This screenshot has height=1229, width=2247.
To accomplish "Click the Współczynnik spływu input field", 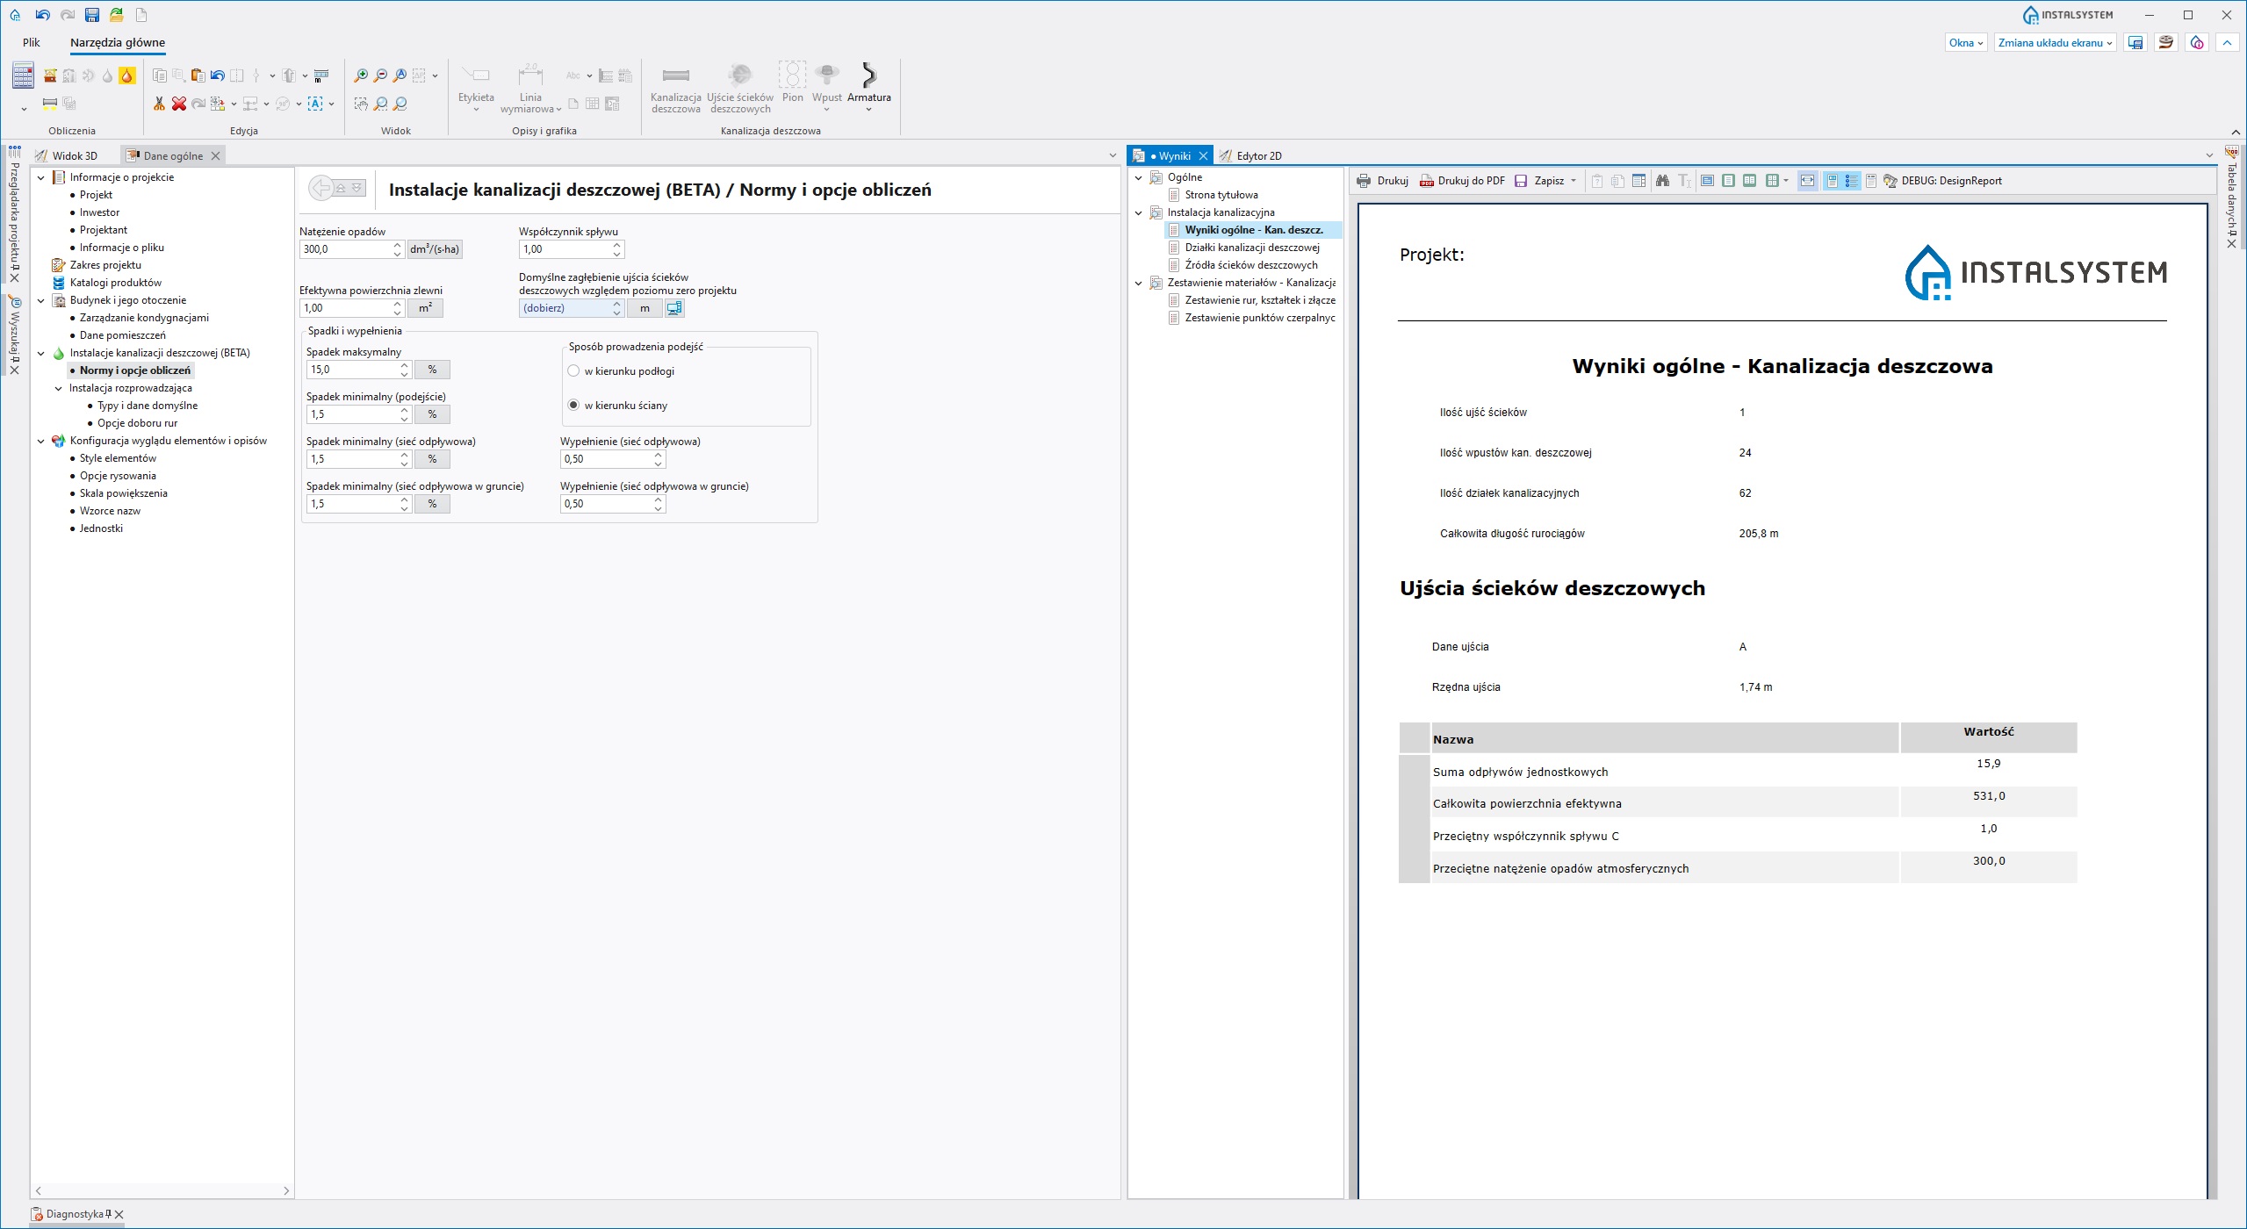I will click(x=565, y=249).
